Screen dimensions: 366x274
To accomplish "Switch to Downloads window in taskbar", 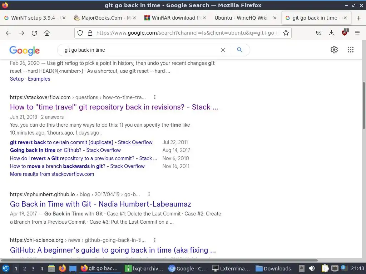I will (x=273, y=268).
